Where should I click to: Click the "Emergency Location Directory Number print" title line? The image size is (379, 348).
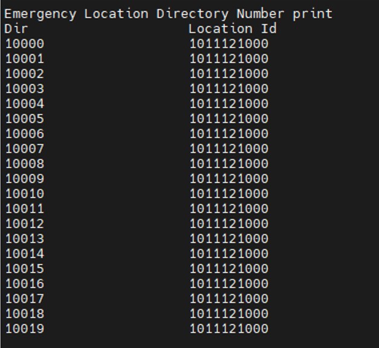pos(168,13)
